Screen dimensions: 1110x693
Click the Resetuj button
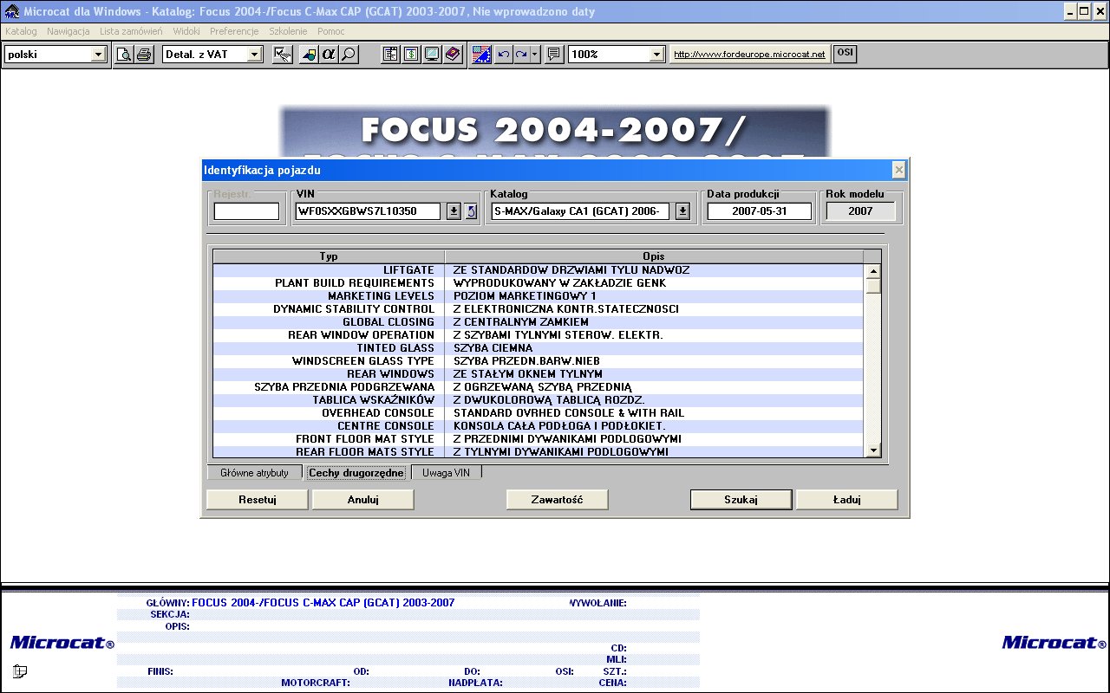(258, 500)
